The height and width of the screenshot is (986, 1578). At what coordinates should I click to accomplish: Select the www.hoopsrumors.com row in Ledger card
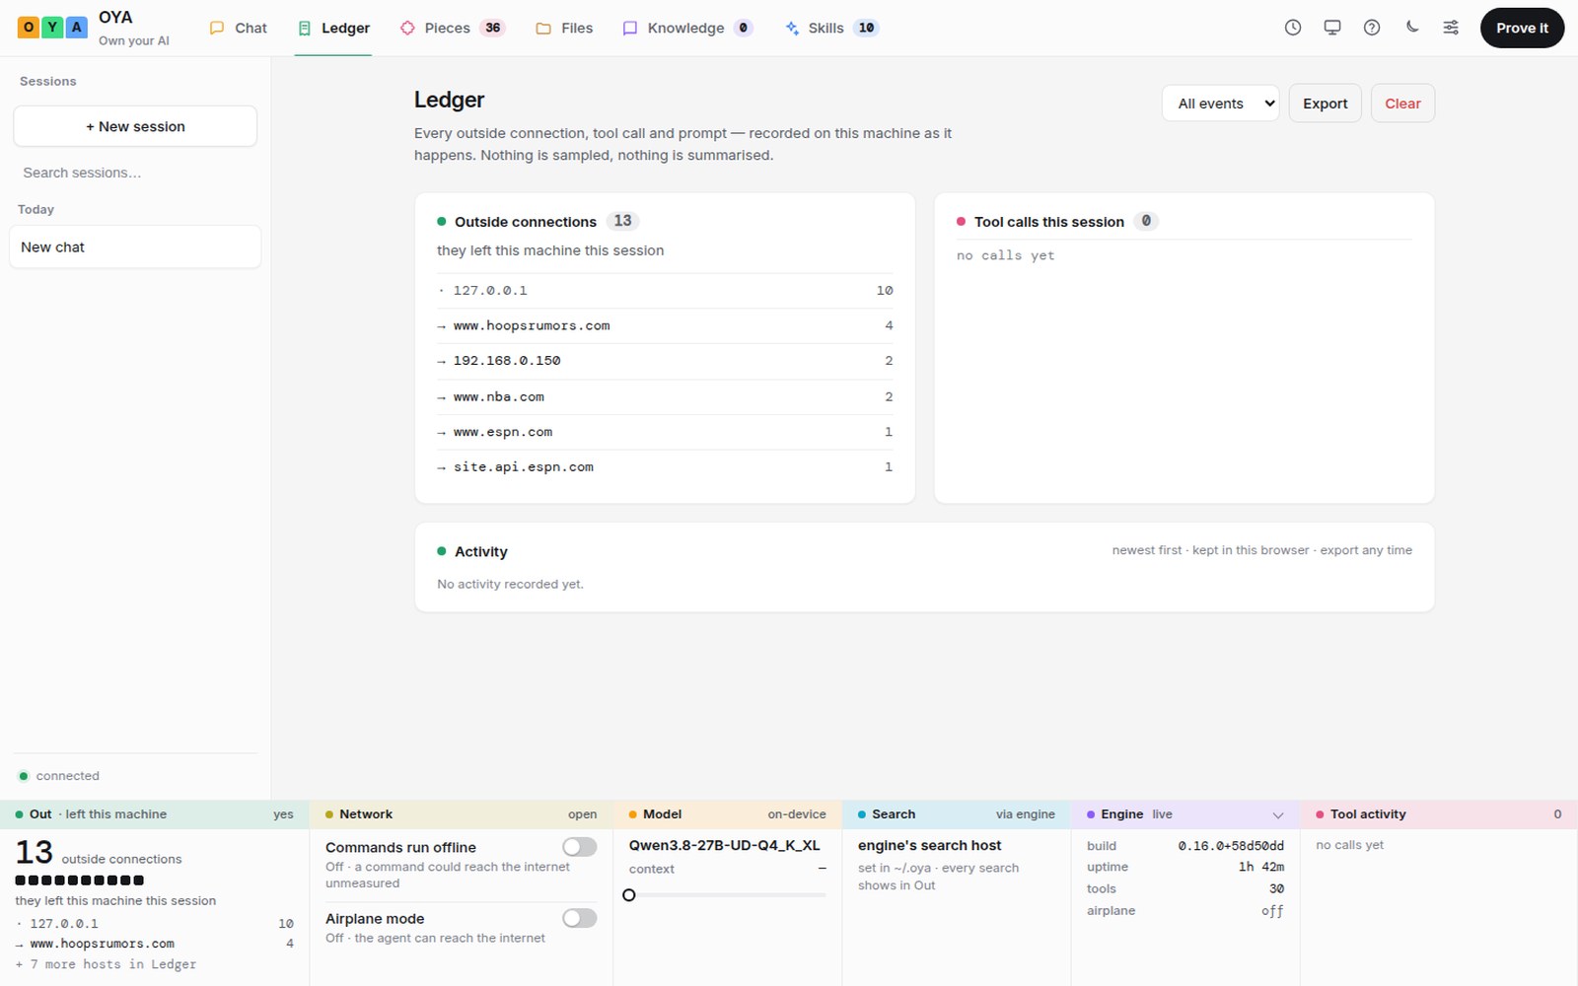665,326
